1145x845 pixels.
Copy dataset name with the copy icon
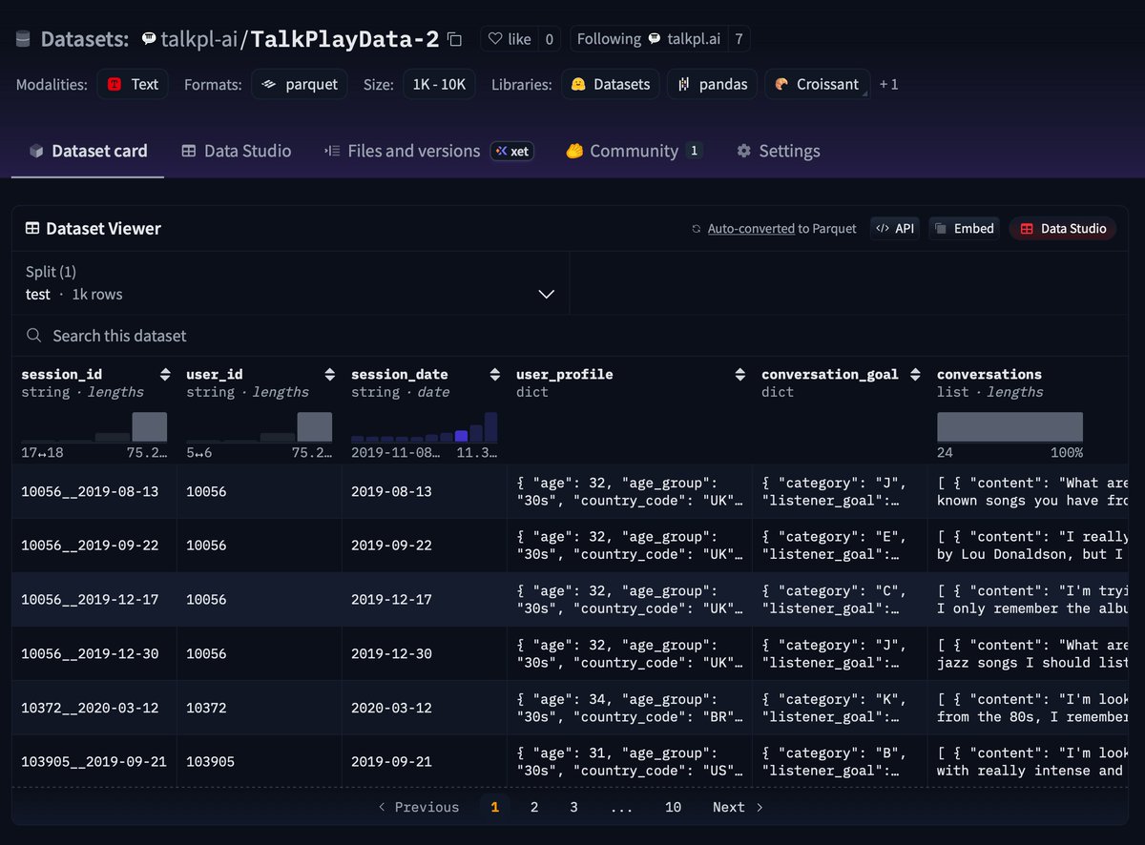(x=455, y=39)
